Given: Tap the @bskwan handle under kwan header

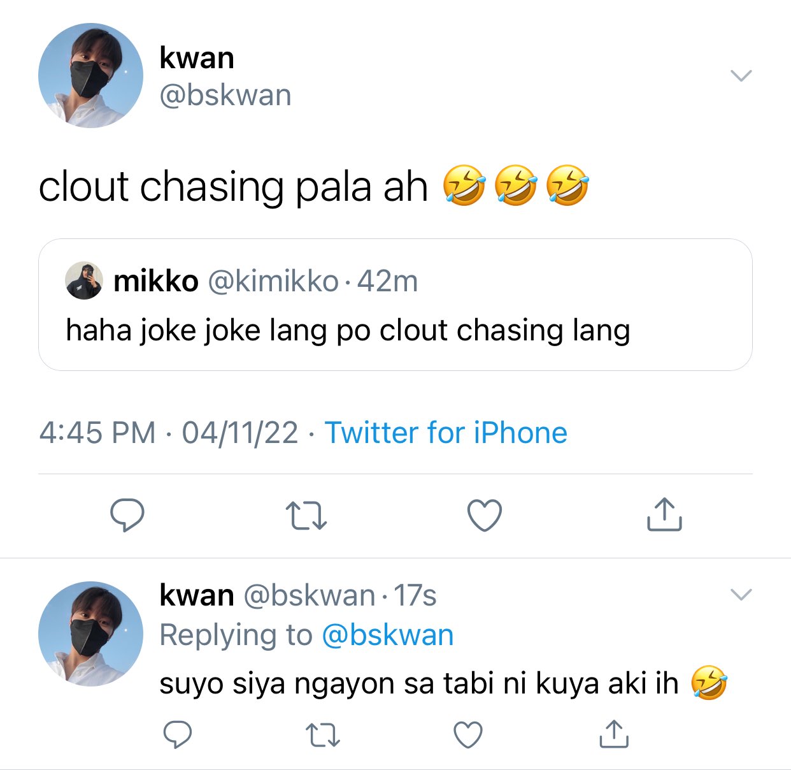Looking at the screenshot, I should pos(225,96).
